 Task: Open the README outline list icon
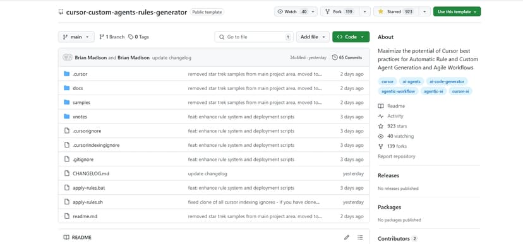point(360,237)
